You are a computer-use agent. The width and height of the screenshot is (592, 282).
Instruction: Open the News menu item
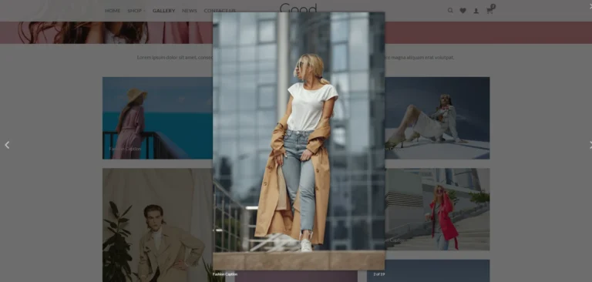189,11
